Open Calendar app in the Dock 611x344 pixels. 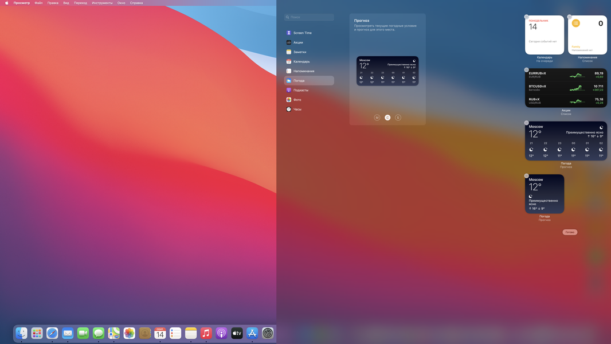click(160, 333)
